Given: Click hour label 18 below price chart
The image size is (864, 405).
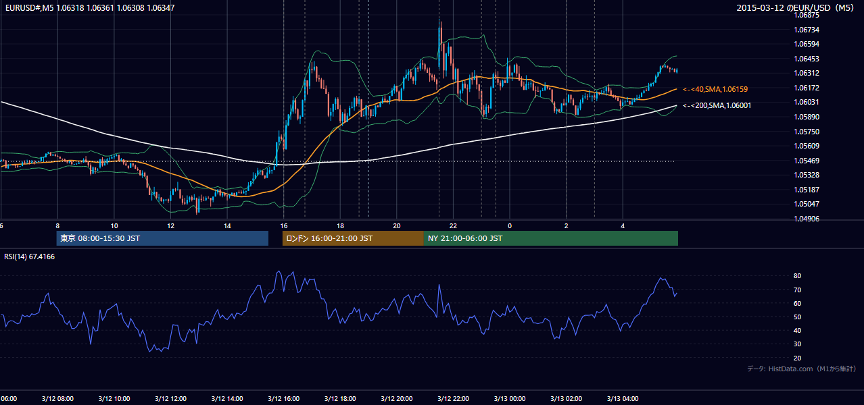Looking at the screenshot, I should pyautogui.click(x=340, y=225).
